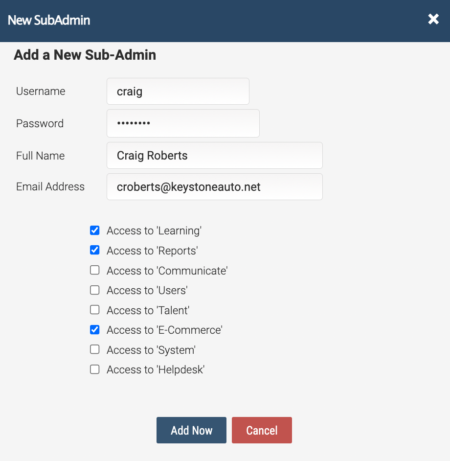
Task: Disable the Access to 'E-Commerce' checkbox
Action: (94, 329)
